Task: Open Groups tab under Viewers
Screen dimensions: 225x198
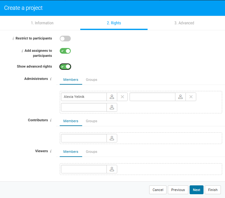Action: coord(91,152)
